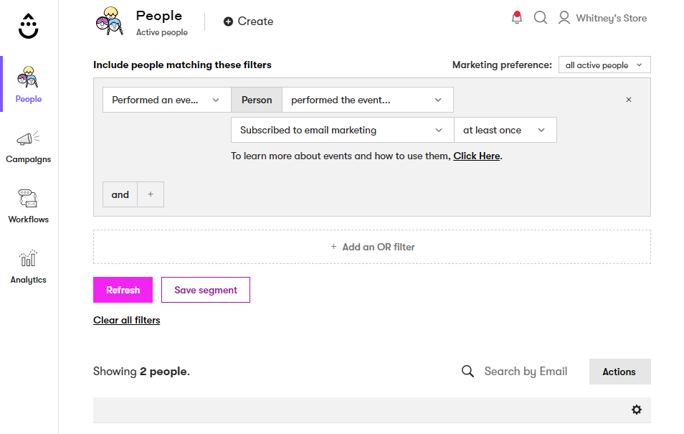Remove the filter with the x icon
This screenshot has height=434, width=684.
[x=629, y=100]
